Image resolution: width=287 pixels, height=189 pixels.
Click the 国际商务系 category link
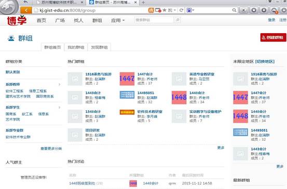pyautogui.click(x=45, y=96)
